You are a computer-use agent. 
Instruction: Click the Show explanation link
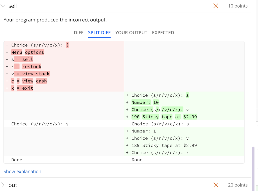pyautogui.click(x=22, y=171)
